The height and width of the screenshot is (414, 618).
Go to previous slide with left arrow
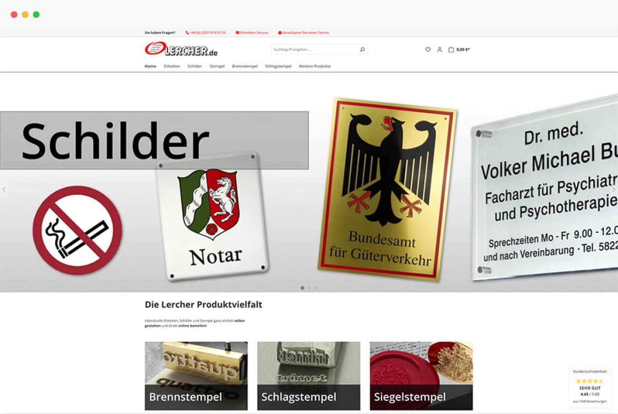click(x=4, y=189)
